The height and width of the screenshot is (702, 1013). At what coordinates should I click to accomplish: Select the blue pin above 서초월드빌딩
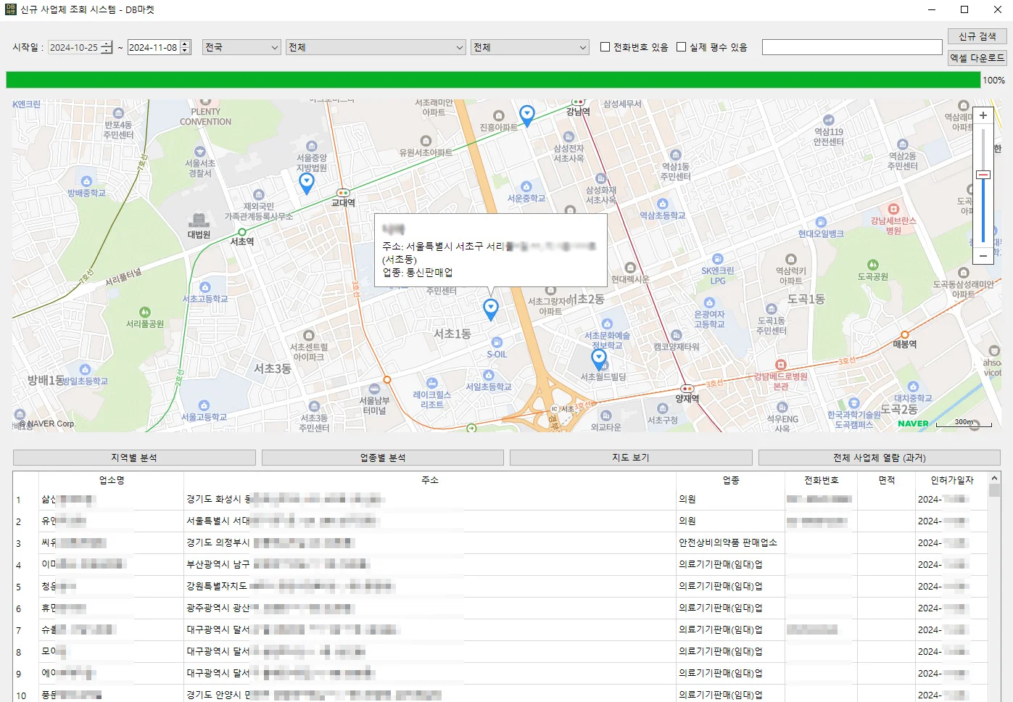[x=599, y=359]
